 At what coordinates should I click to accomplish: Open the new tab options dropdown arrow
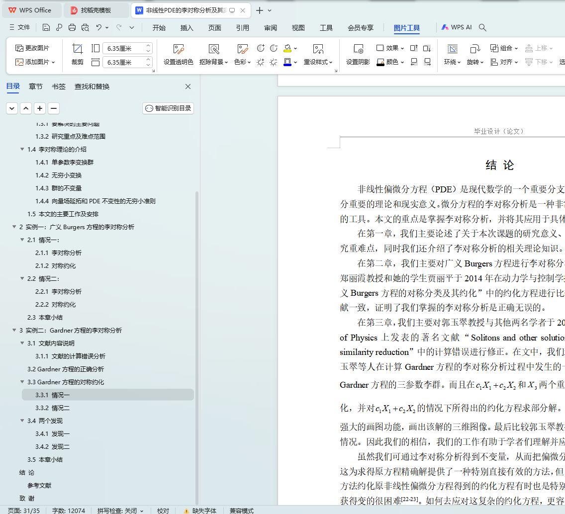point(270,10)
